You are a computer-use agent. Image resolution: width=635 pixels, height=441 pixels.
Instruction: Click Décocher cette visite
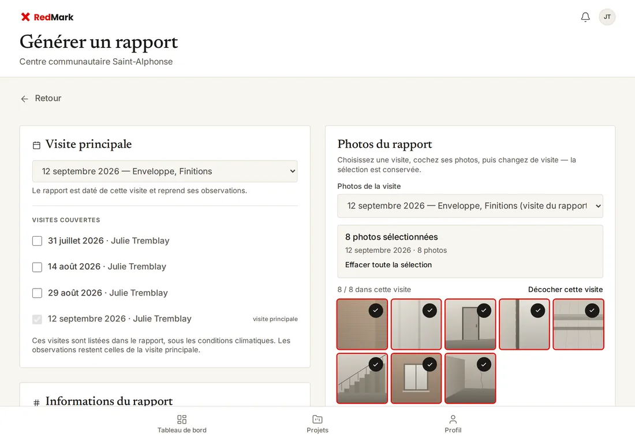pos(565,290)
